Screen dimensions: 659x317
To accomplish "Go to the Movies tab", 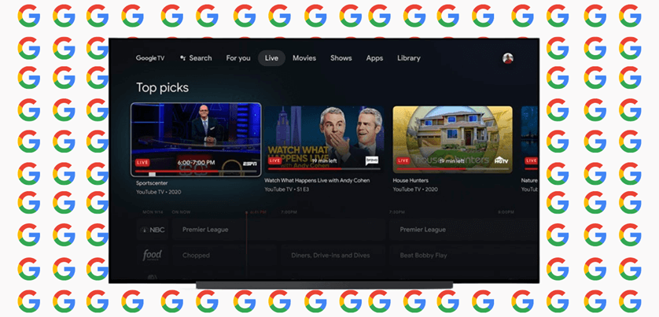I will pyautogui.click(x=304, y=58).
